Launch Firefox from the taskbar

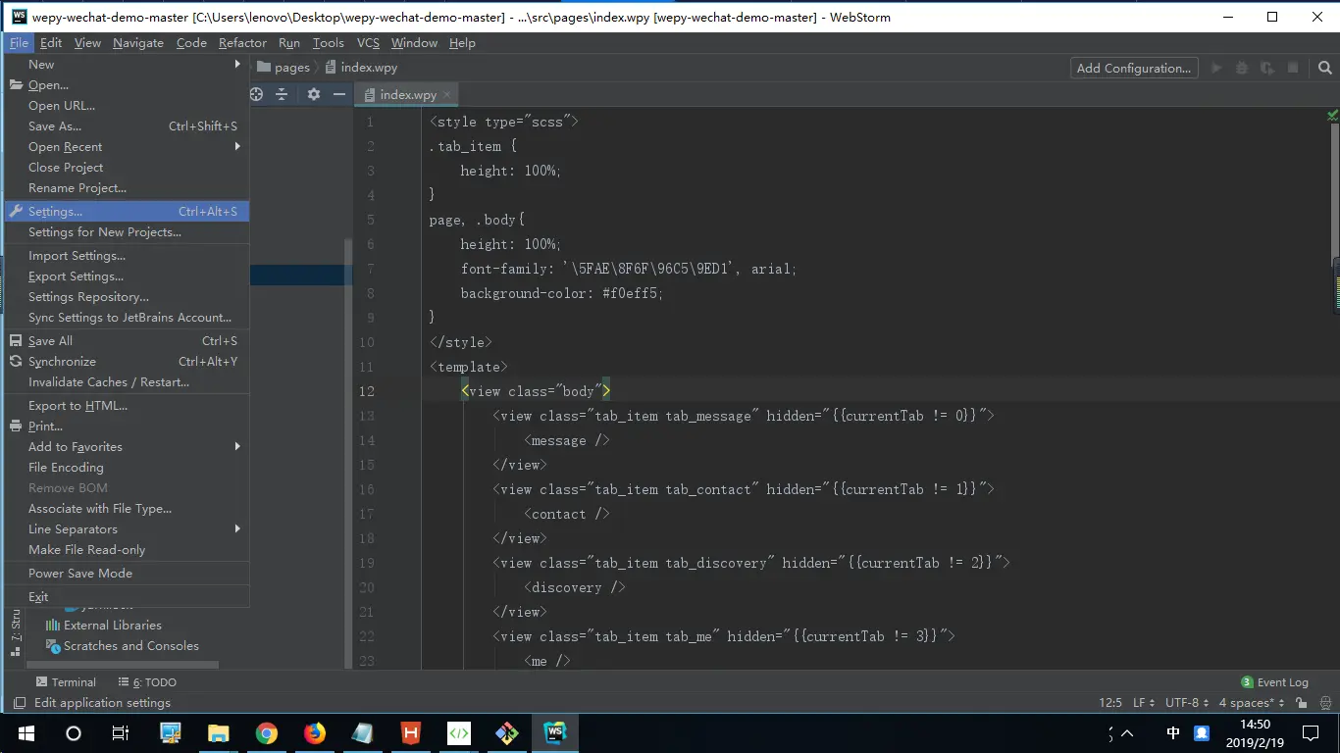click(314, 733)
